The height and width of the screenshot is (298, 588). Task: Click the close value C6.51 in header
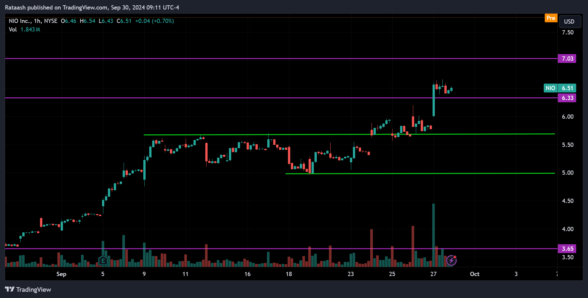pyautogui.click(x=124, y=21)
